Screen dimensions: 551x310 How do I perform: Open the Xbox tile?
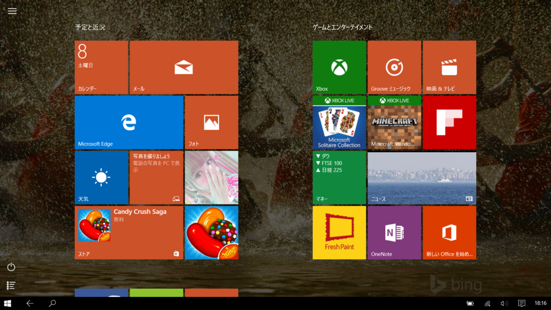(339, 67)
